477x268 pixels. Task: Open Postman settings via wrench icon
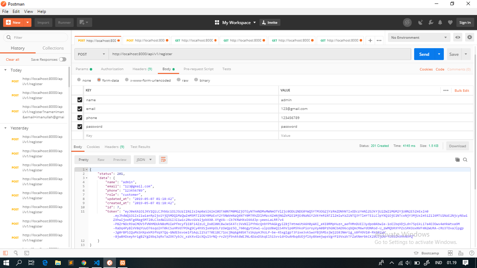point(430,22)
